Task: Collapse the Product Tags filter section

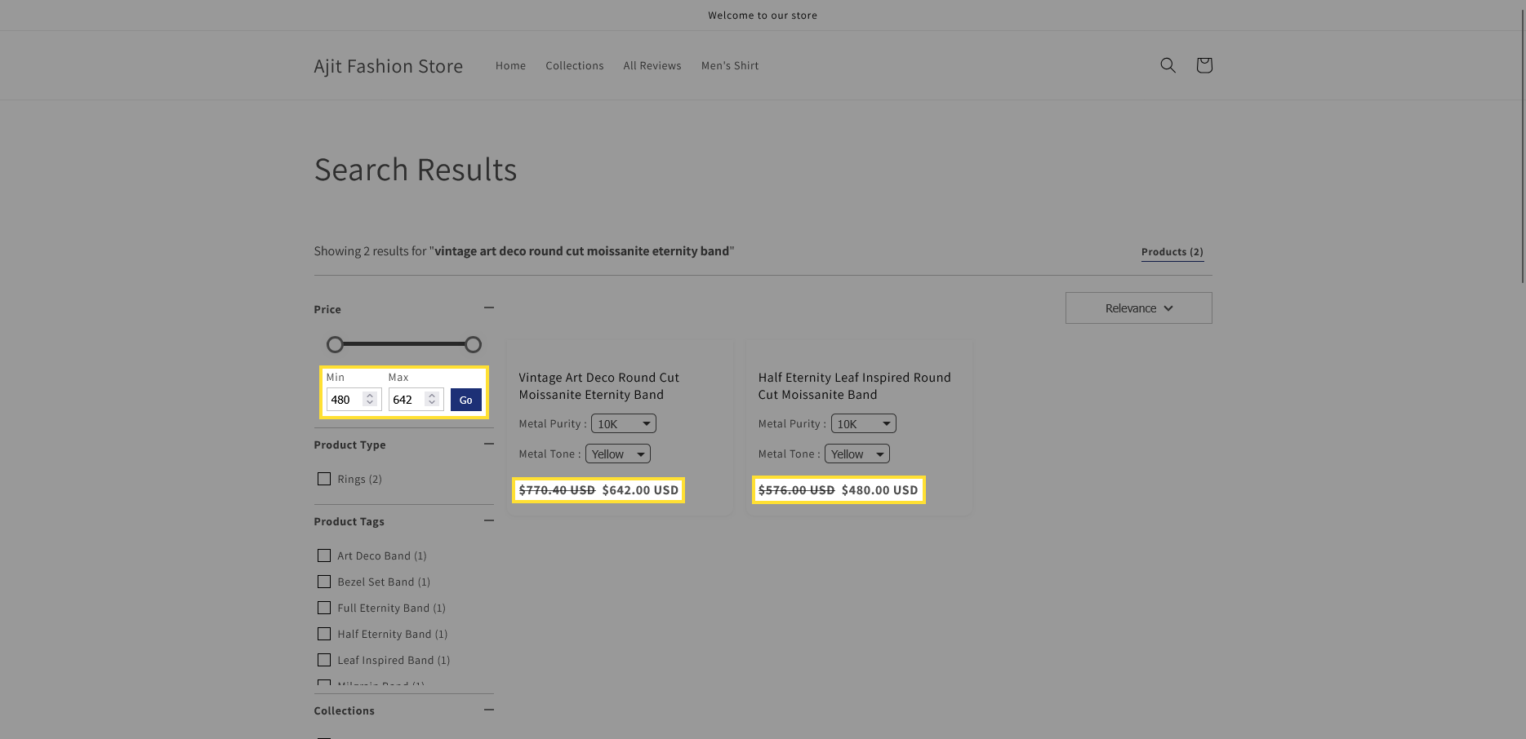Action: pos(488,520)
